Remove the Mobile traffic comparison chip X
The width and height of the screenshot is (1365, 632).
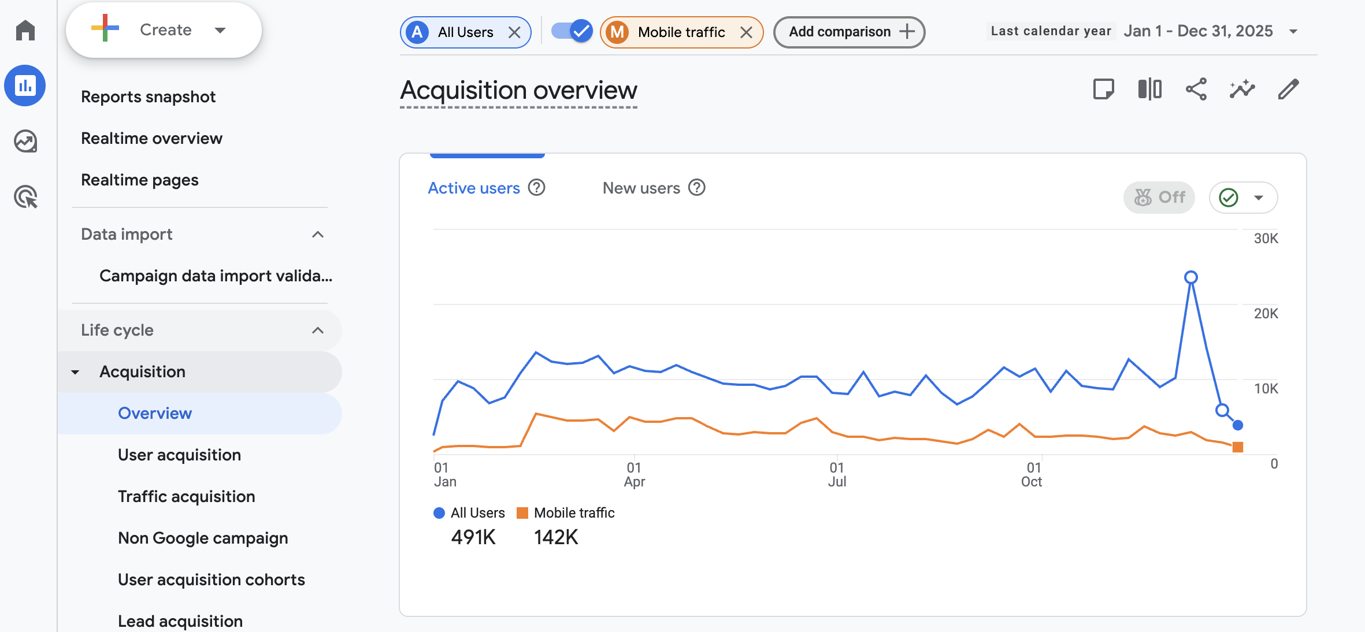747,32
